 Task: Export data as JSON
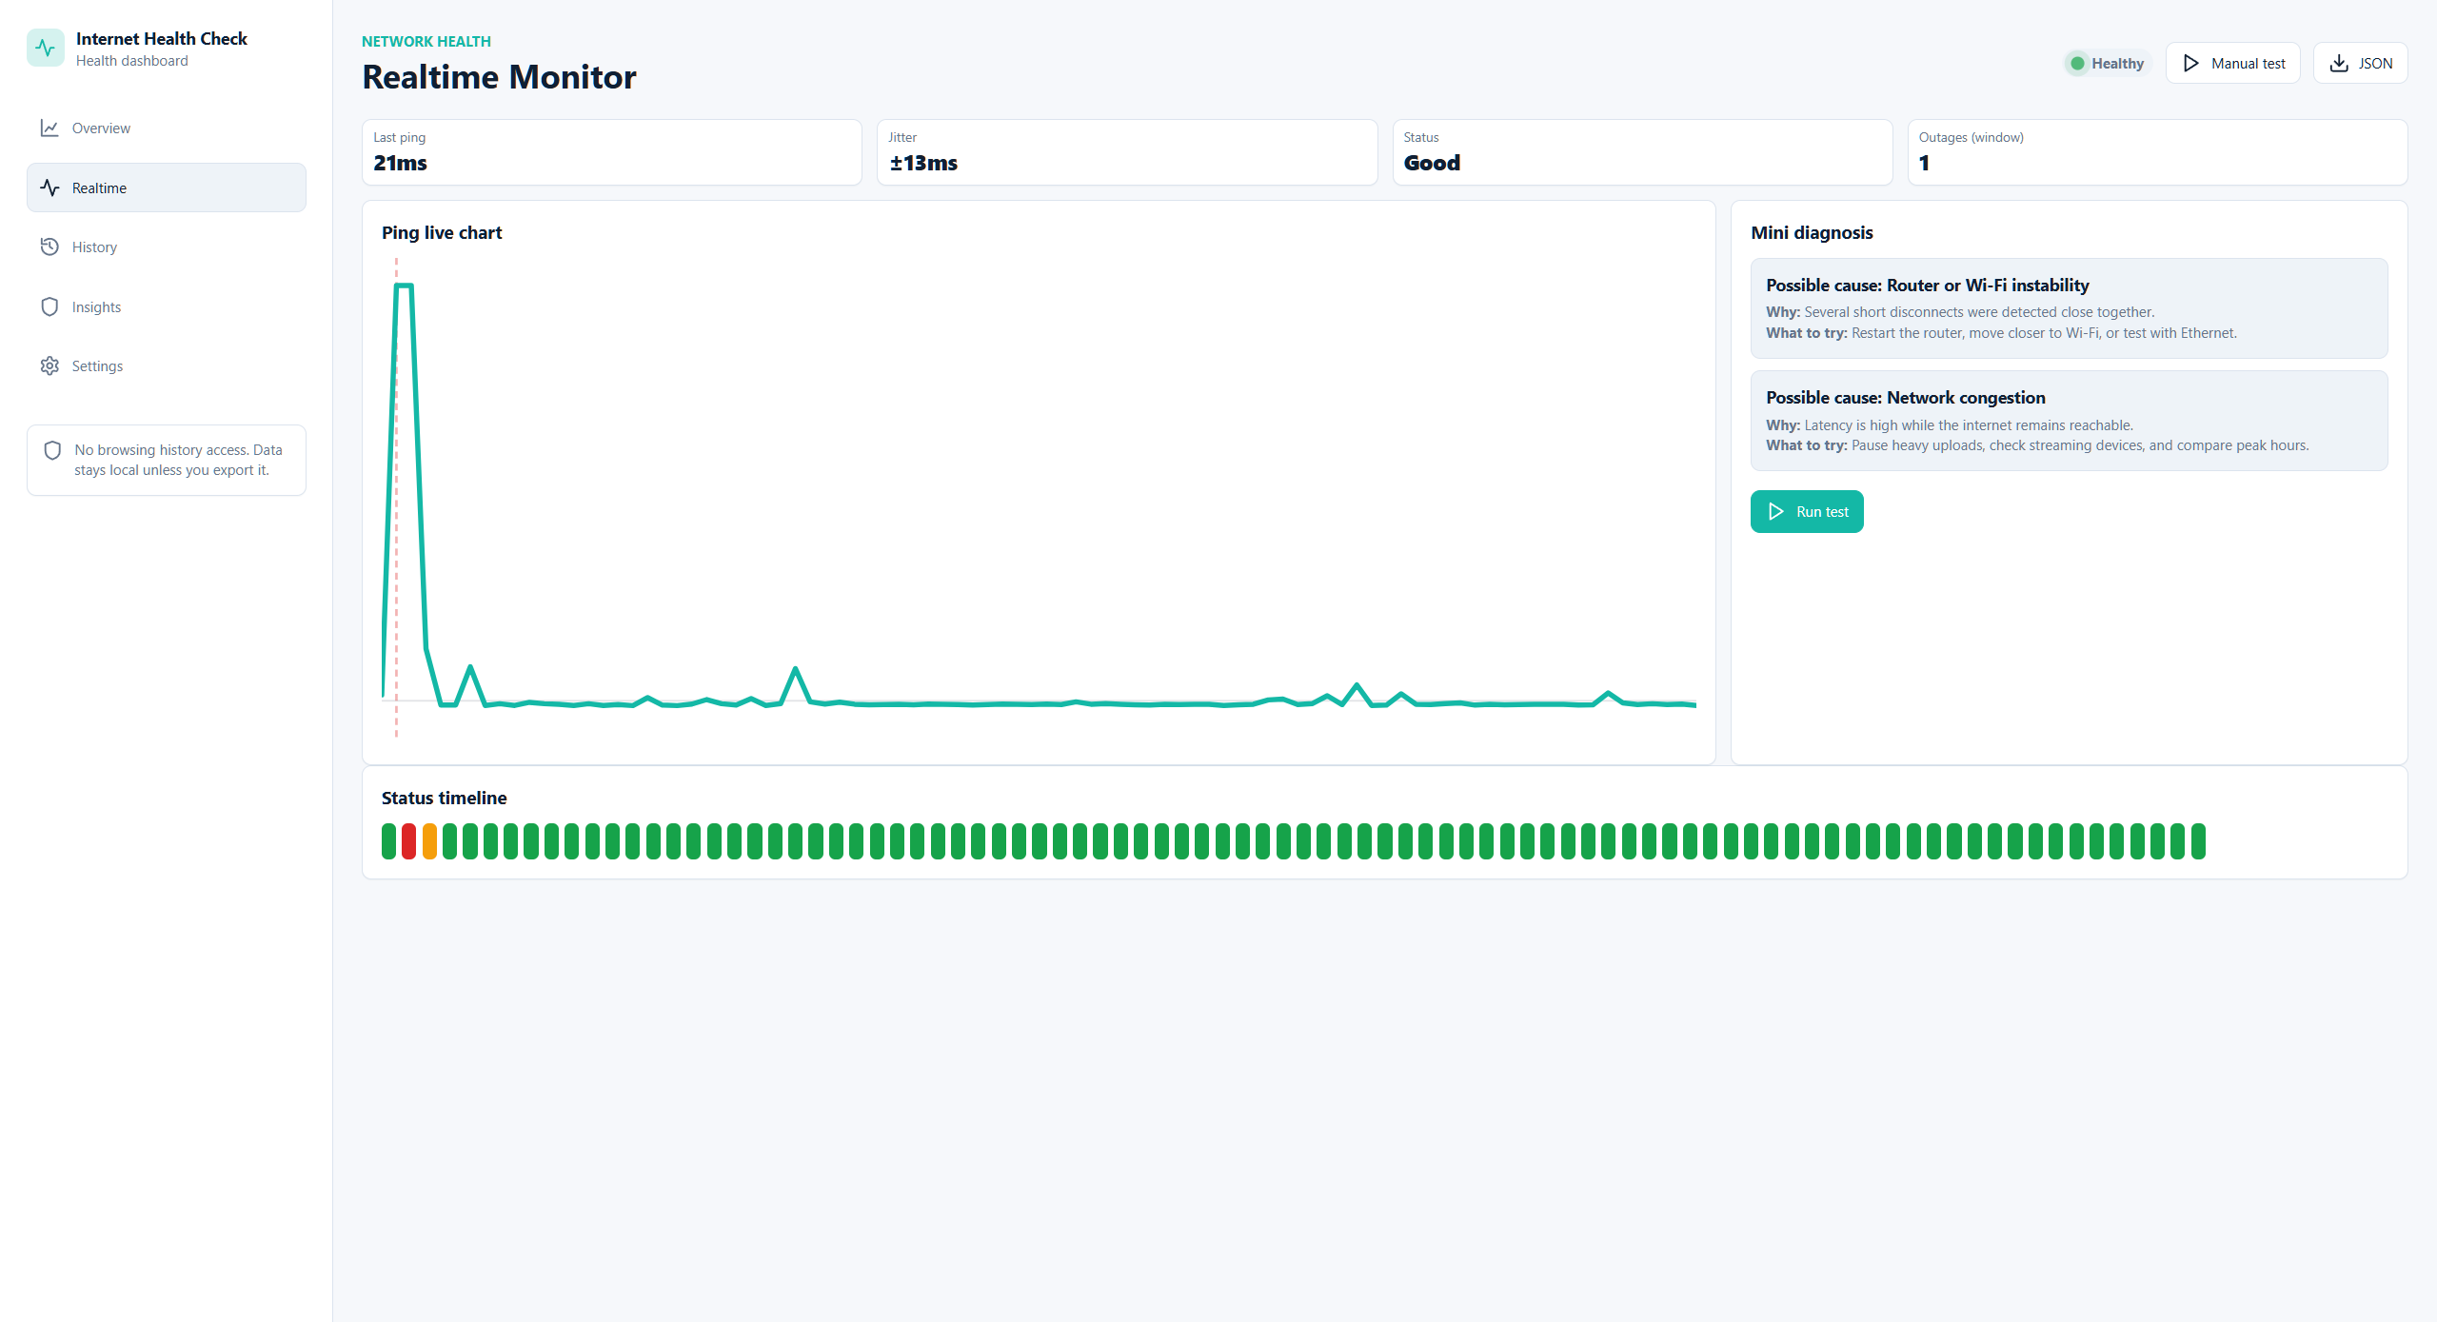coord(2361,63)
